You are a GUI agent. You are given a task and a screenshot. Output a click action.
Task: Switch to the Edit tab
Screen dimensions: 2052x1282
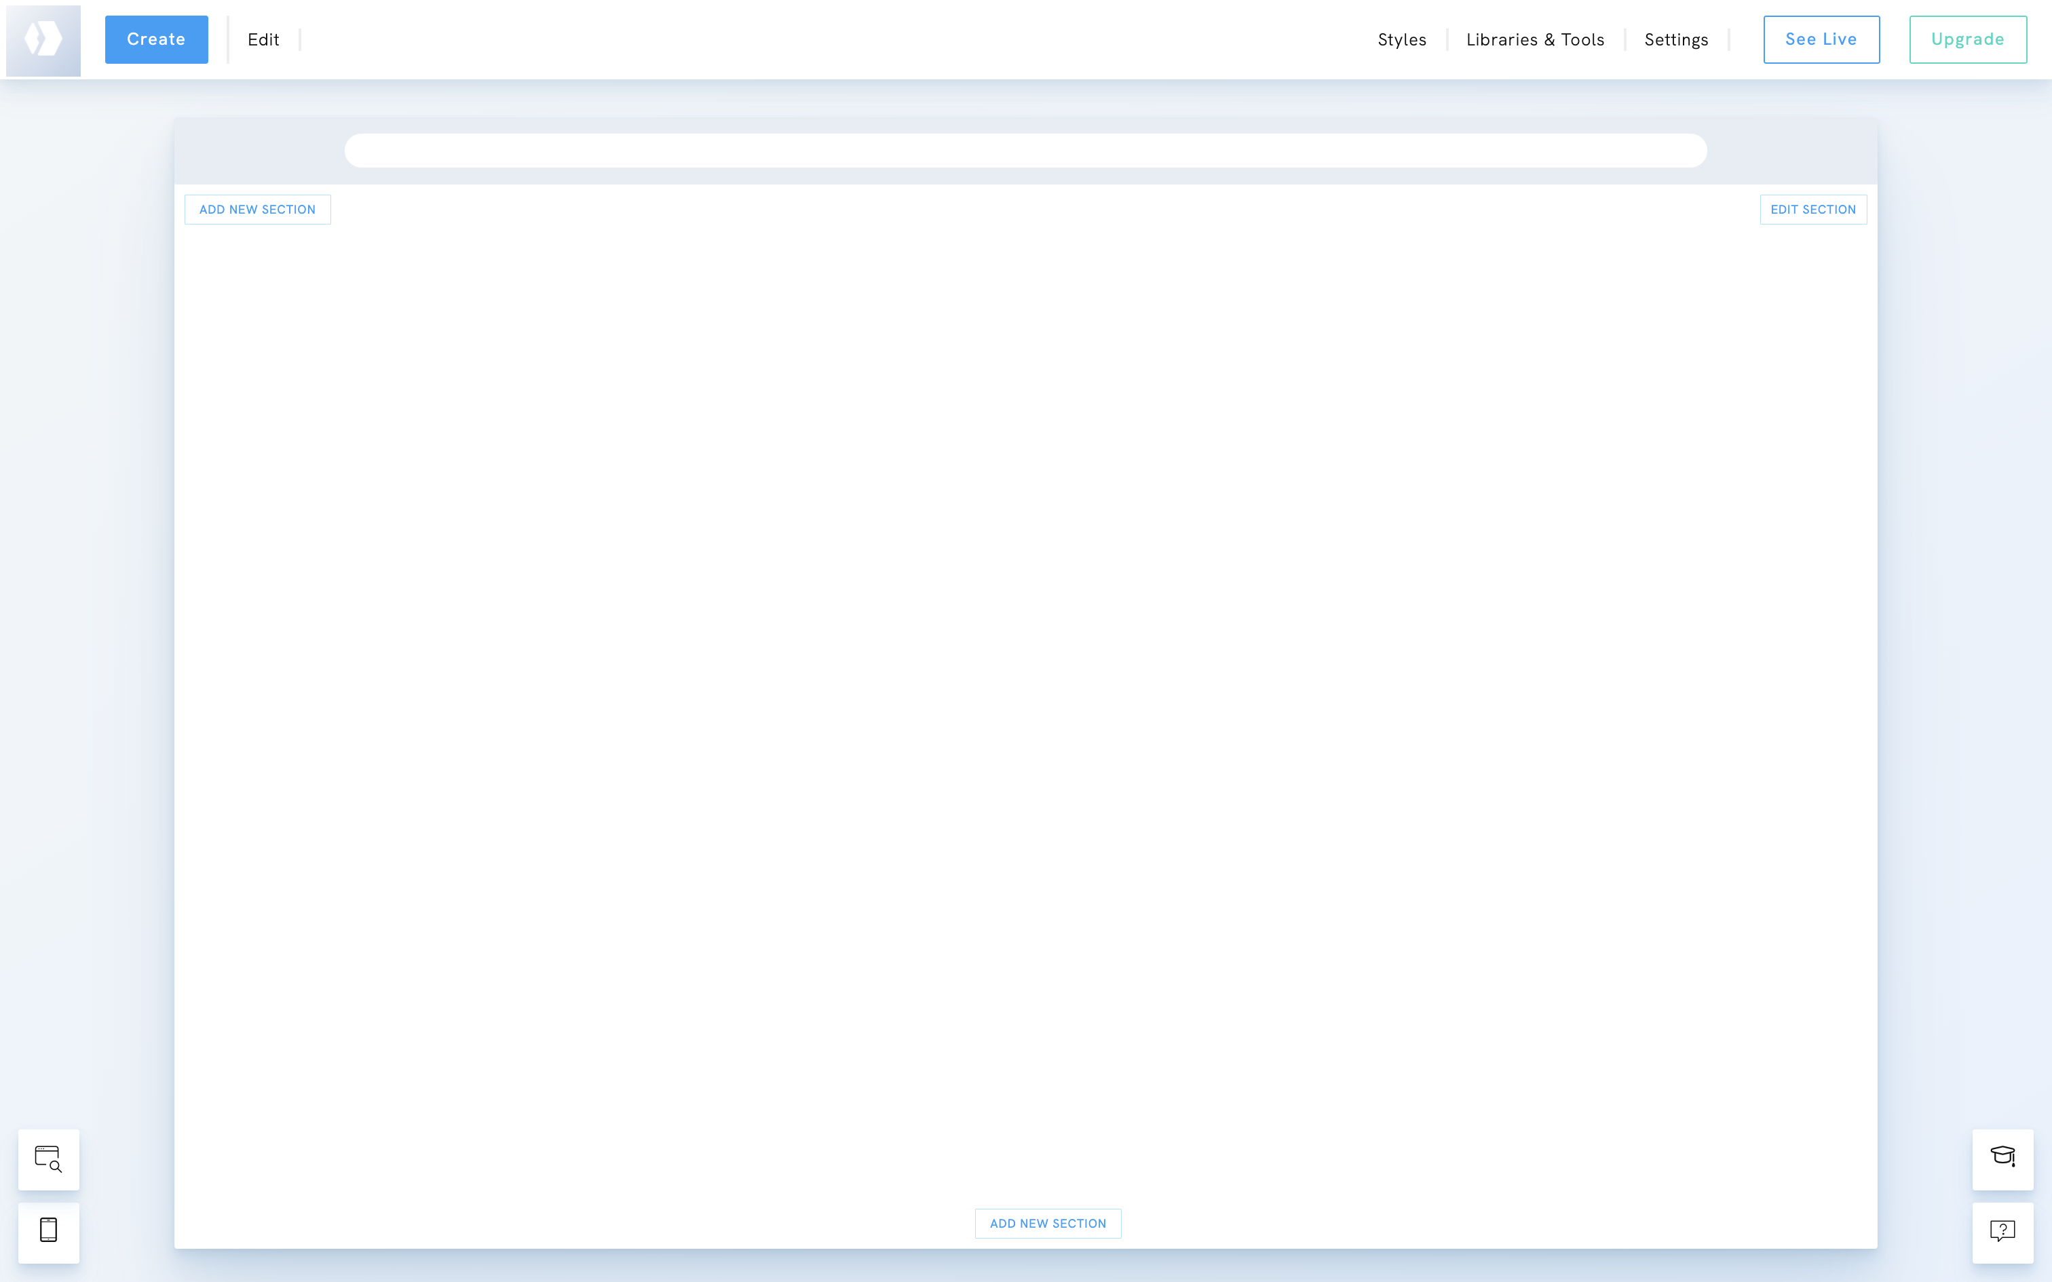pos(263,39)
